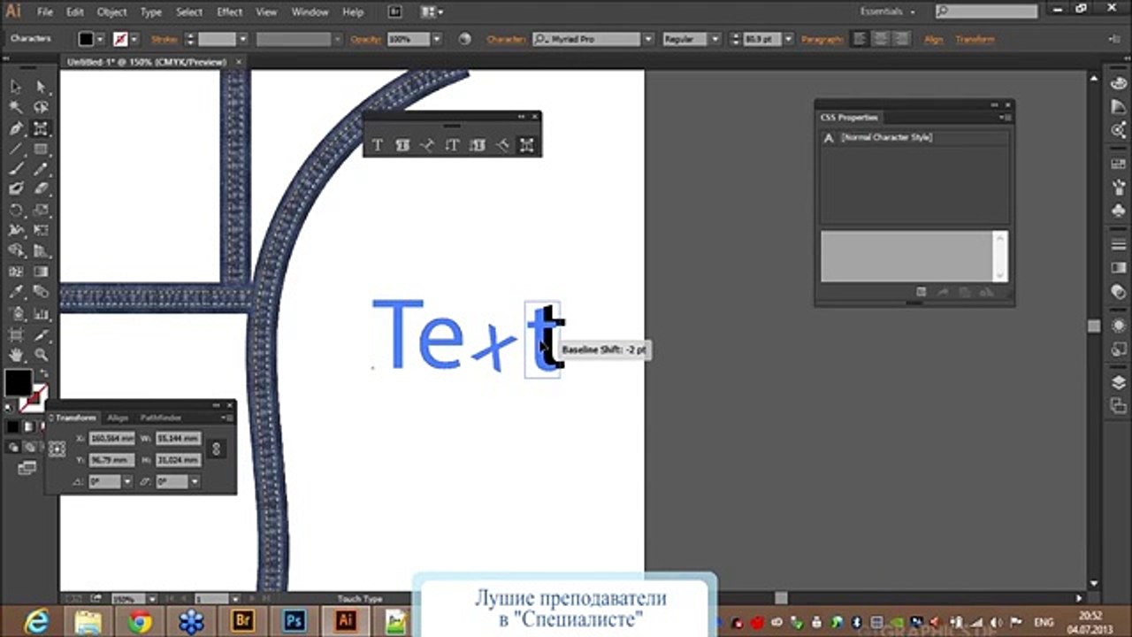Set paragraph alignment to left
The image size is (1132, 637).
tap(859, 39)
